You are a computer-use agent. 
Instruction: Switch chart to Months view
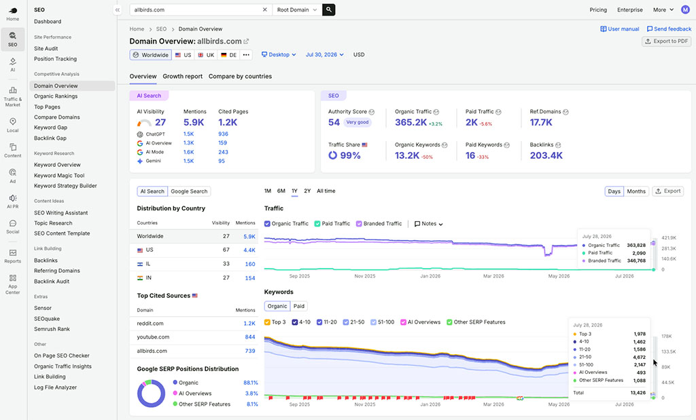pyautogui.click(x=636, y=191)
